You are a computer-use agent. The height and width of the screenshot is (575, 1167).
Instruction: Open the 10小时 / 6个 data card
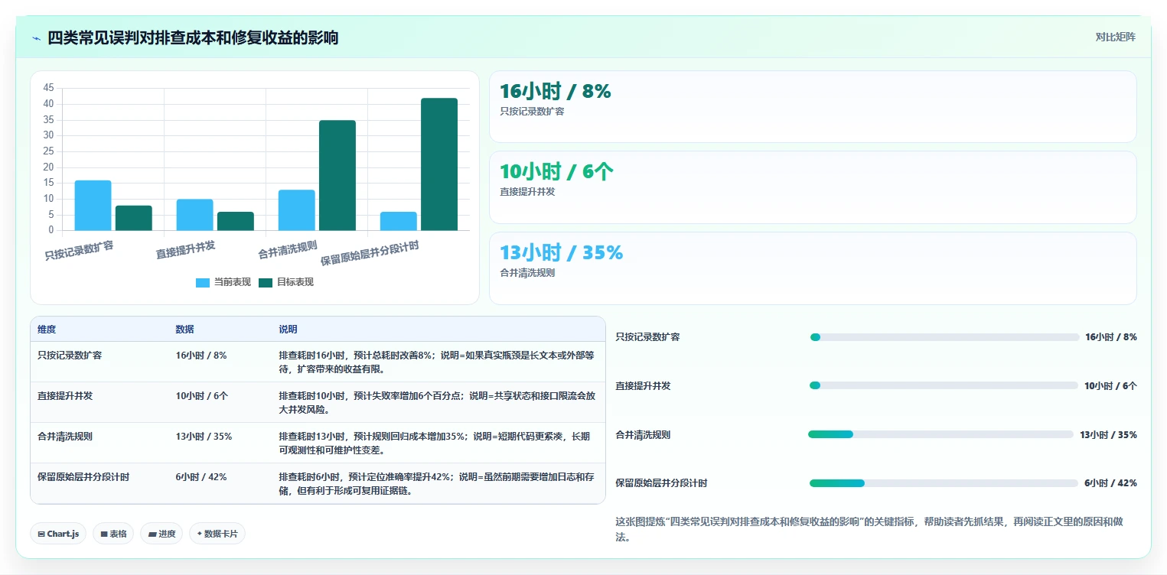[813, 187]
